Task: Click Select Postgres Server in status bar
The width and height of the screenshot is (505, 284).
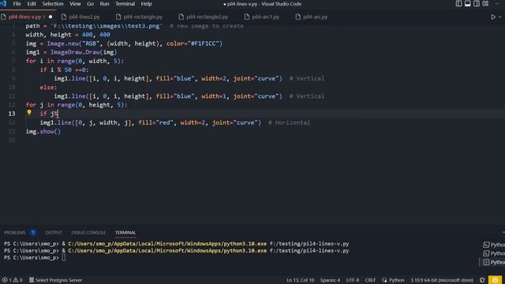Action: [x=55, y=280]
